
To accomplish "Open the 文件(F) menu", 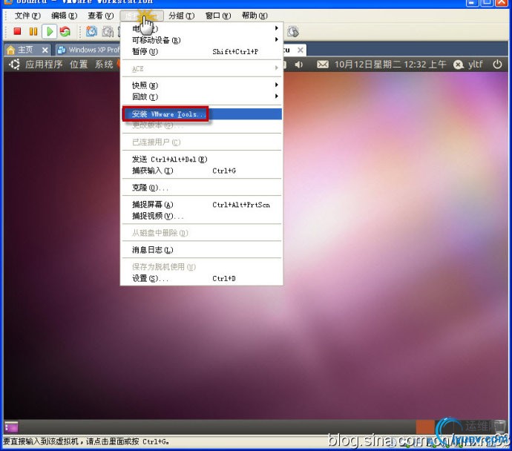I will tap(27, 16).
